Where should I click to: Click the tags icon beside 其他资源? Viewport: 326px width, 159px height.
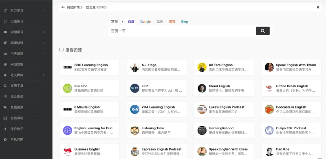click(x=5, y=107)
